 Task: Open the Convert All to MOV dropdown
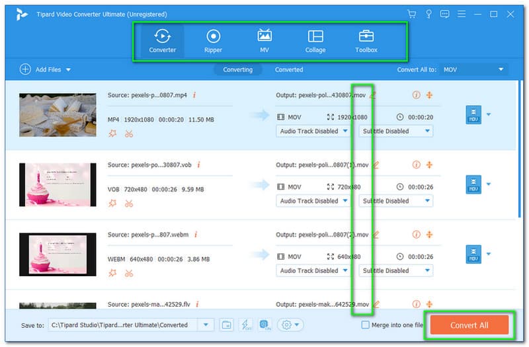pyautogui.click(x=473, y=69)
